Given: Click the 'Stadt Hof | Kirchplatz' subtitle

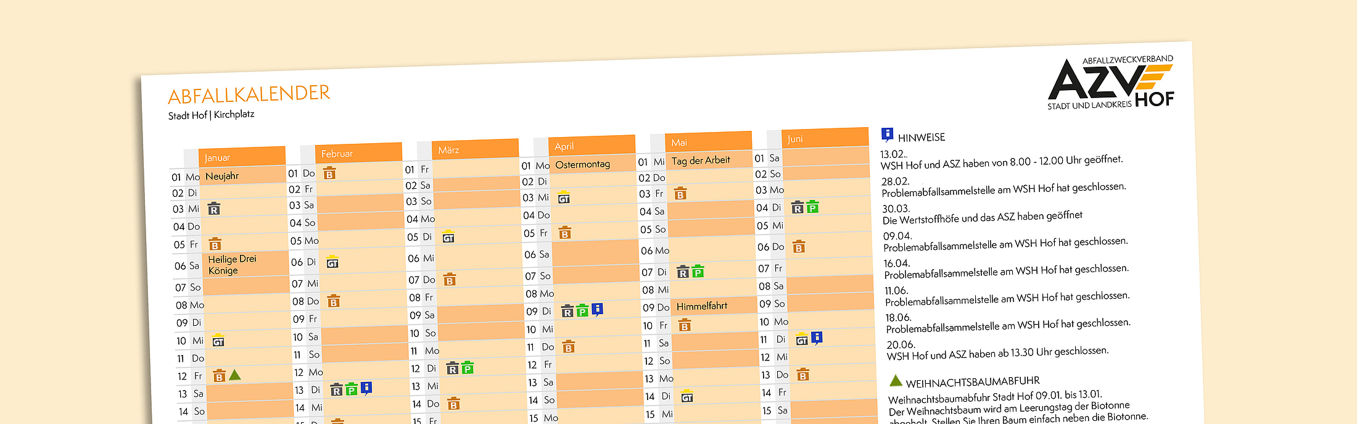Looking at the screenshot, I should click(x=211, y=115).
